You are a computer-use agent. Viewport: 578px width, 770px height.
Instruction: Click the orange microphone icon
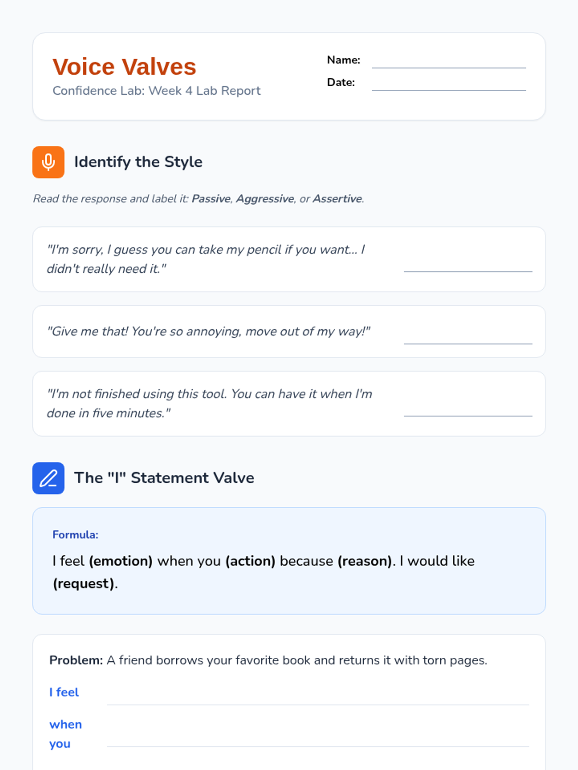click(x=48, y=162)
